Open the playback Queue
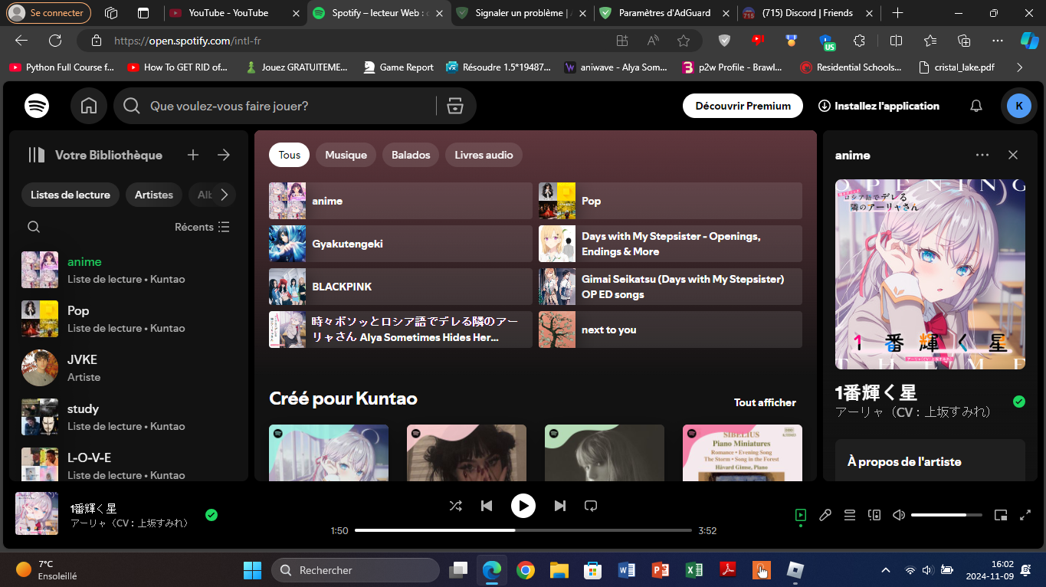The height and width of the screenshot is (587, 1046). point(850,514)
